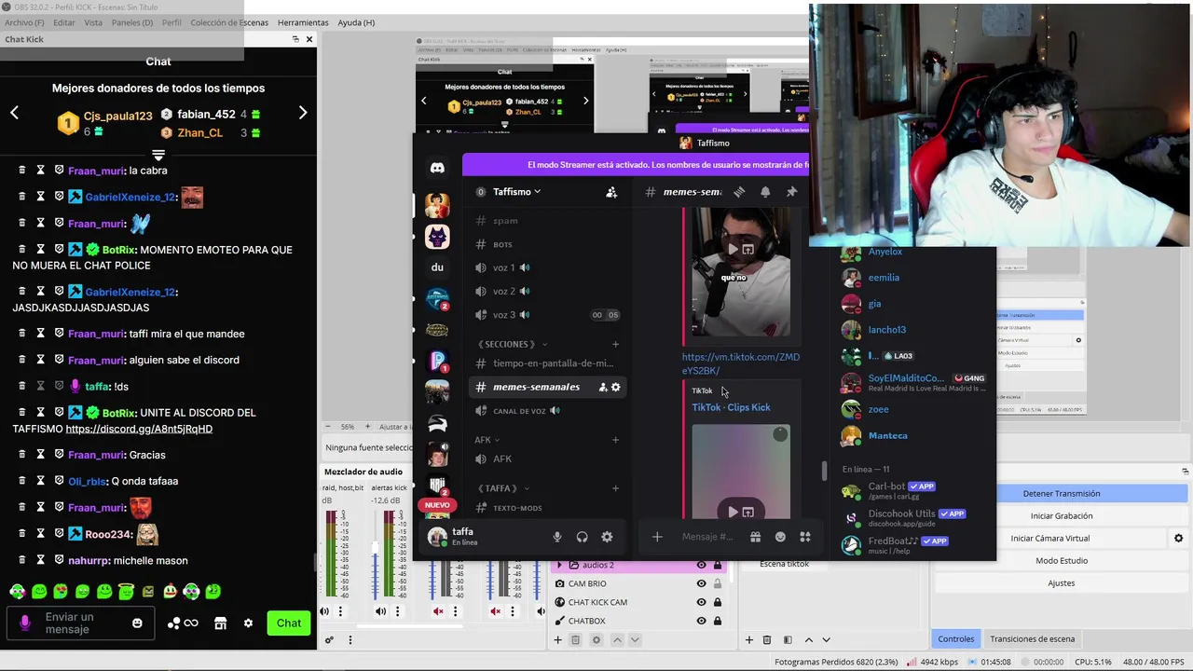Viewport: 1193px width, 671px height.
Task: Open the Taffismo server dropdown
Action: pyautogui.click(x=516, y=192)
